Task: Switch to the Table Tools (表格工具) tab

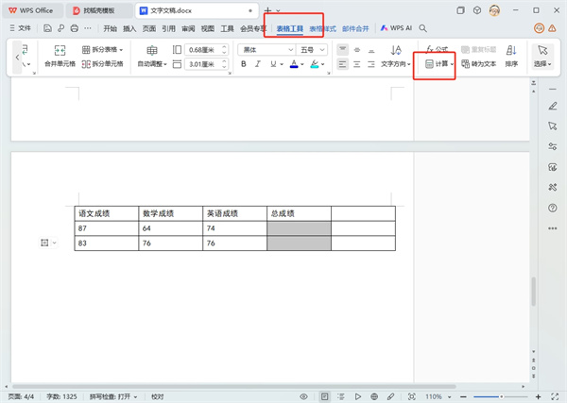Action: (x=290, y=28)
